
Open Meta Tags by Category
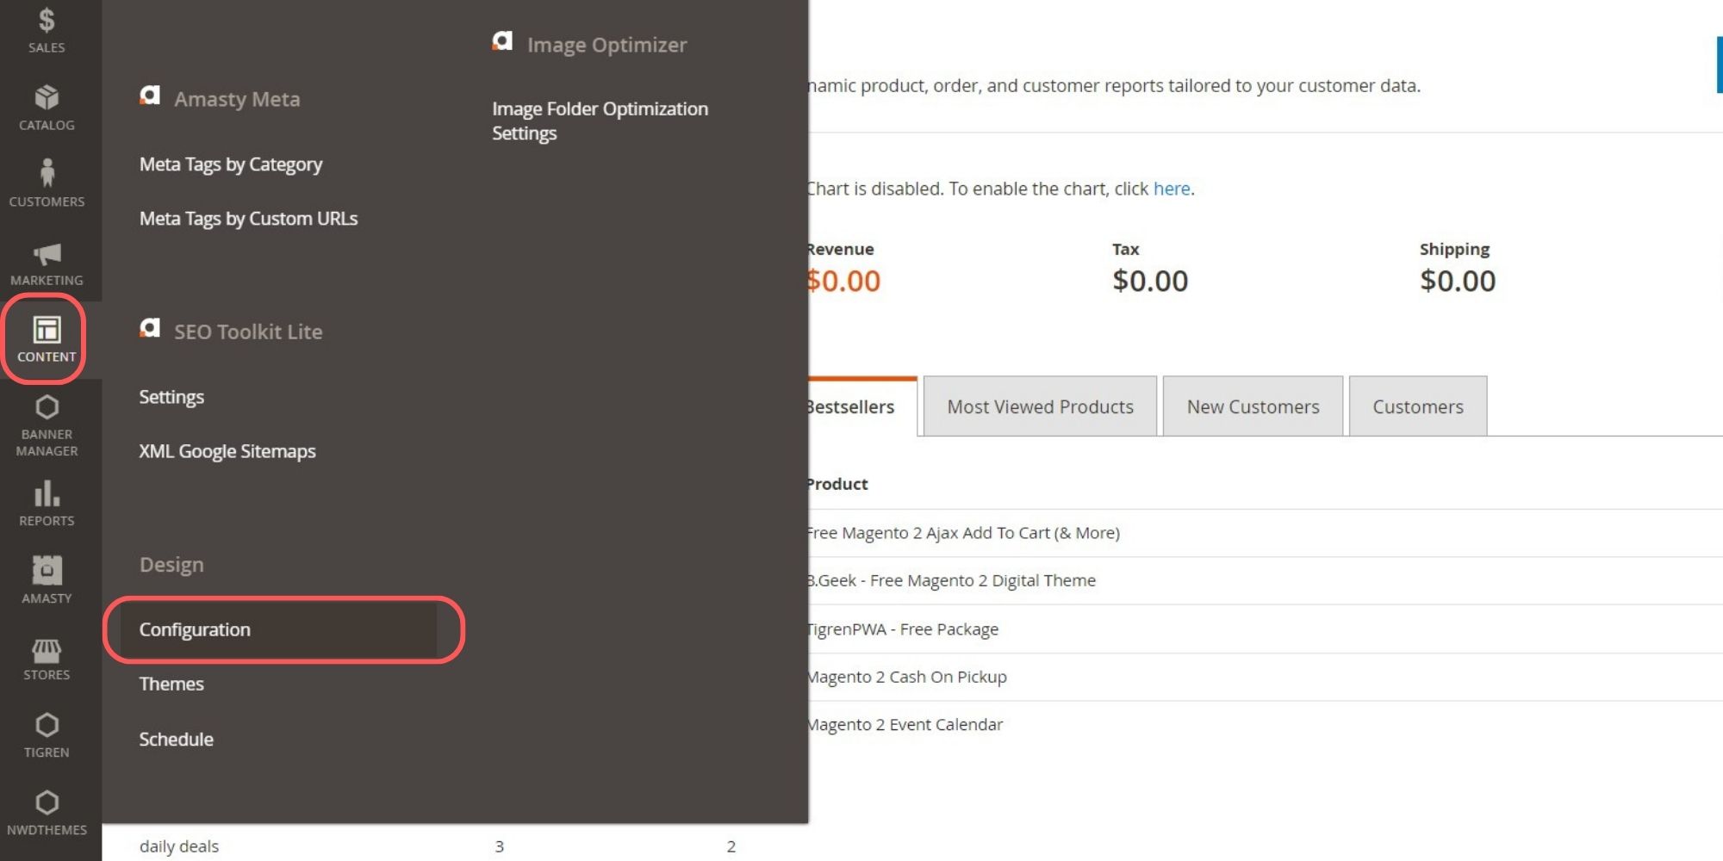pyautogui.click(x=231, y=164)
